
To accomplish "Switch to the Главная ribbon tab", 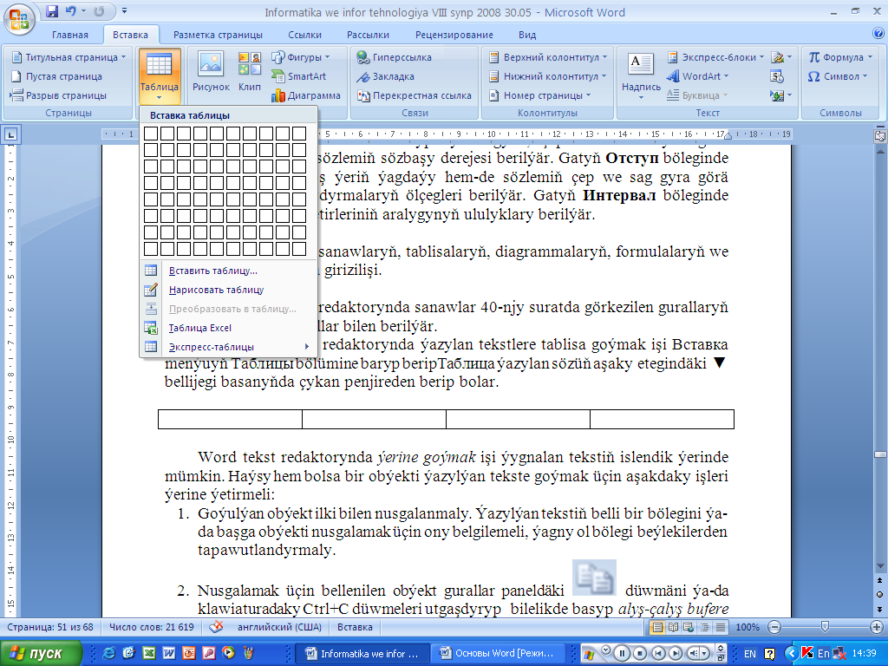I will click(x=70, y=35).
